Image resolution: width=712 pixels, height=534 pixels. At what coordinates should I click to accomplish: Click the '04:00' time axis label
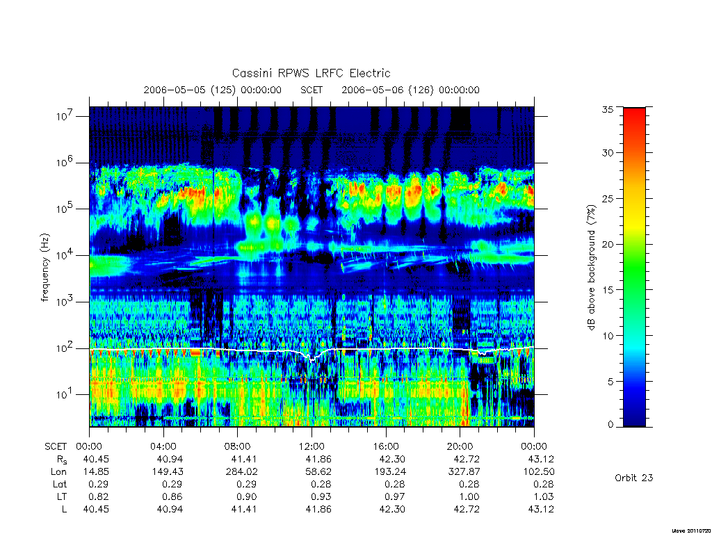163,446
